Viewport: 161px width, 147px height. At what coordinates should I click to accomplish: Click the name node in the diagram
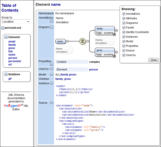pos(60,41)
